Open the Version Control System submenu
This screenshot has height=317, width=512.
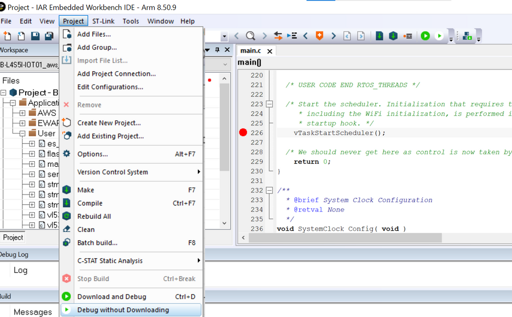[x=131, y=172]
